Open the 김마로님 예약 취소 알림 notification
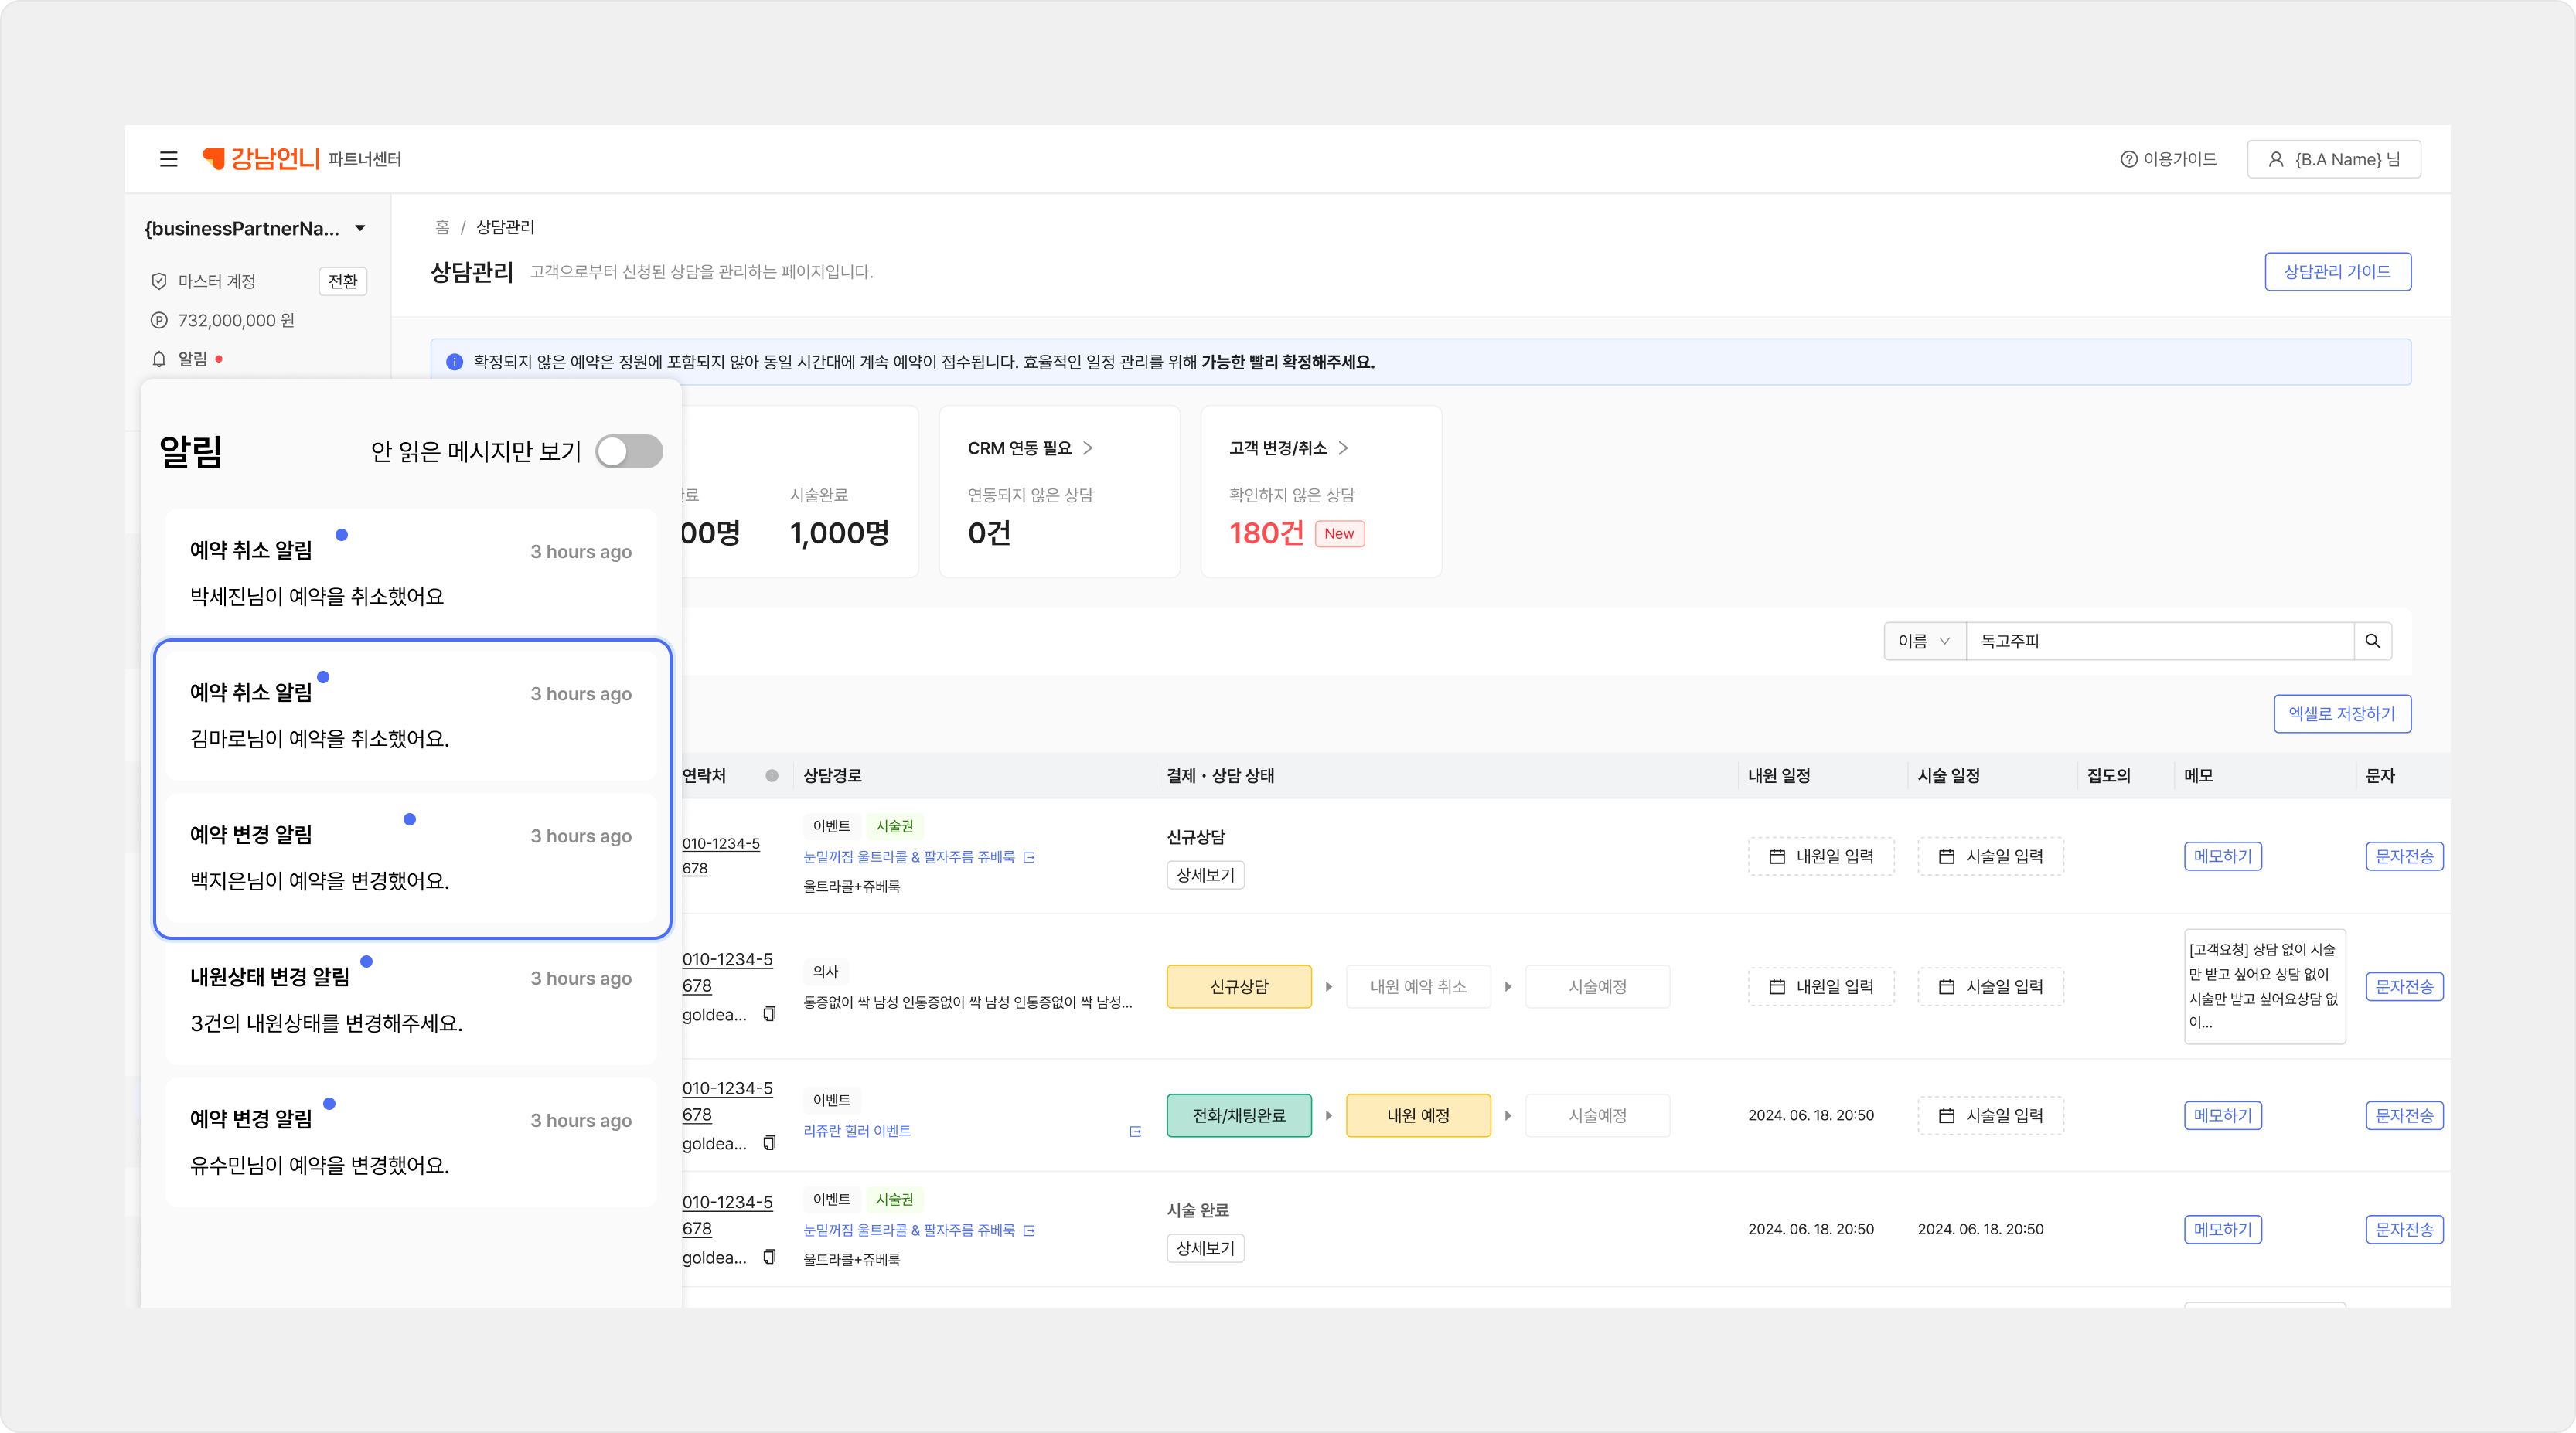2576x1433 pixels. point(411,715)
